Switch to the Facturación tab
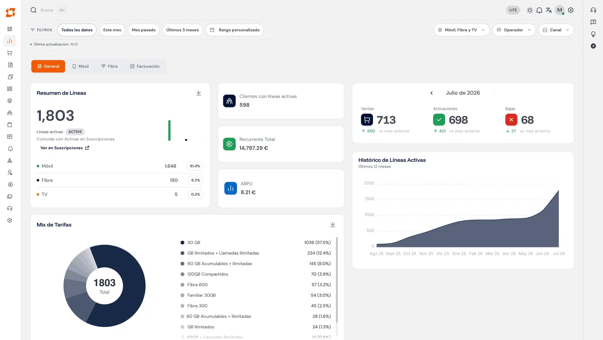Image resolution: width=603 pixels, height=340 pixels. click(145, 66)
